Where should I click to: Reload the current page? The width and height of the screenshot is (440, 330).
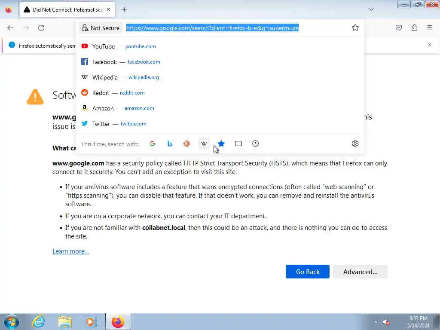41,28
